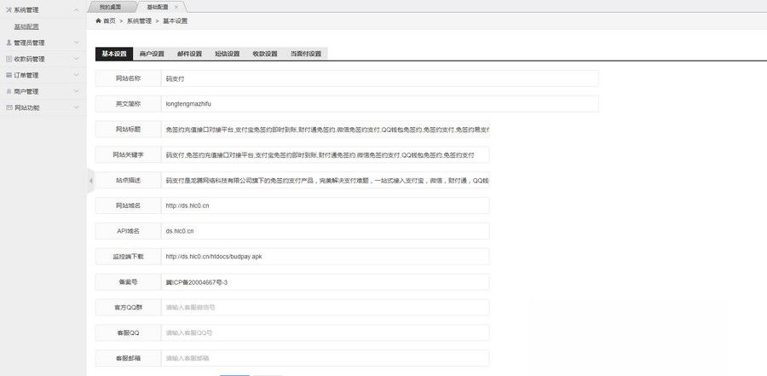This screenshot has height=376, width=767.
Task: Collapse the 系统管理 menu chevron
Action: [x=77, y=9]
